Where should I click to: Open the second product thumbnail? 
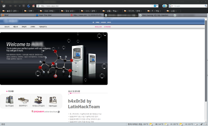click(23, 101)
